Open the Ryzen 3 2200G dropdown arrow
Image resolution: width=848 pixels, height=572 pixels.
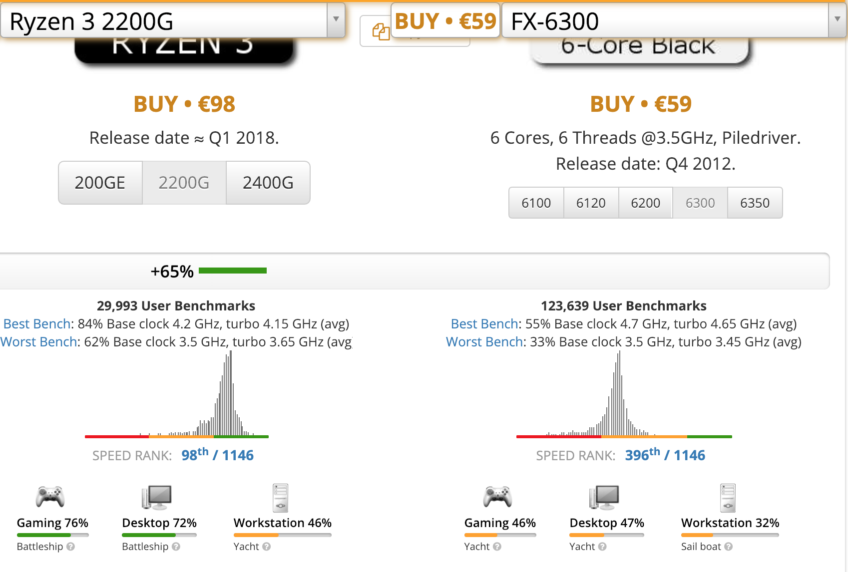[336, 19]
